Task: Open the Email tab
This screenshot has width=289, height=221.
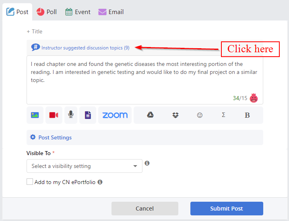Action: [x=111, y=12]
